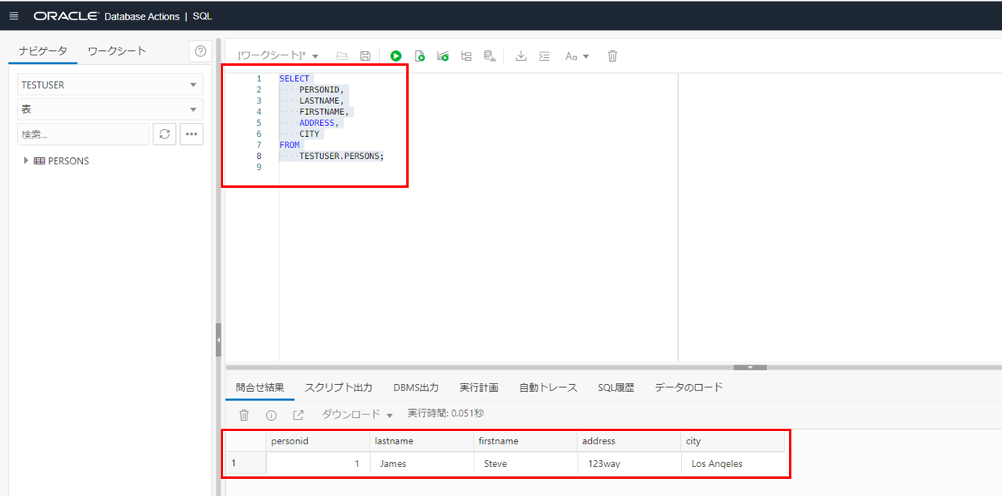Open the TESTUSER schema dropdown

click(110, 84)
